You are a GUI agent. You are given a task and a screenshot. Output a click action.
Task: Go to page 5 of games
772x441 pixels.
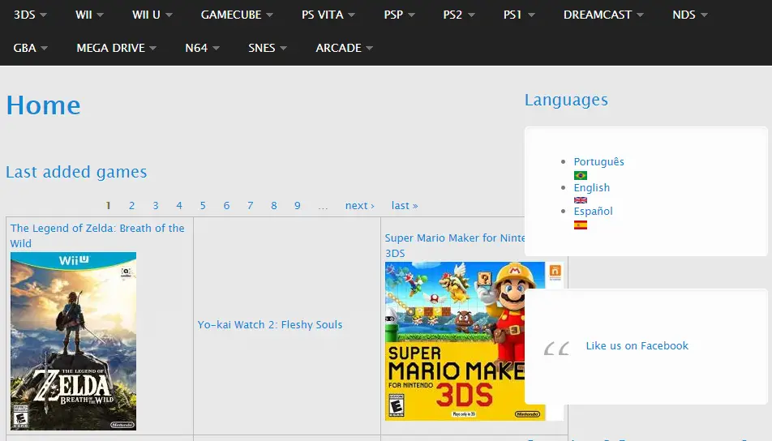203,206
